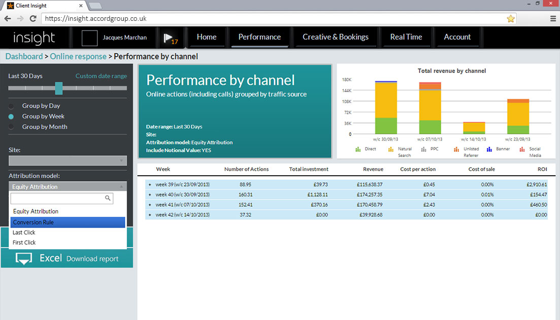Expand week 42 row
560x320 pixels.
tap(150, 215)
